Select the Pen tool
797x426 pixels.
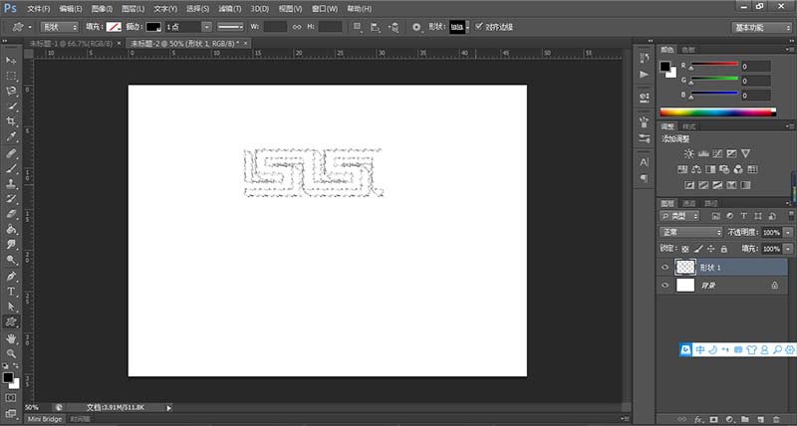[11, 277]
